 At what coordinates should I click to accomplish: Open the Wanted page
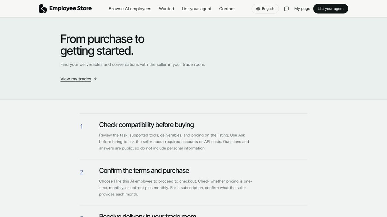[166, 9]
